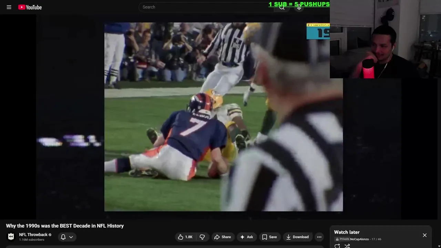Image resolution: width=441 pixels, height=248 pixels.
Task: Open more actions ellipsis menu
Action: coord(319,237)
